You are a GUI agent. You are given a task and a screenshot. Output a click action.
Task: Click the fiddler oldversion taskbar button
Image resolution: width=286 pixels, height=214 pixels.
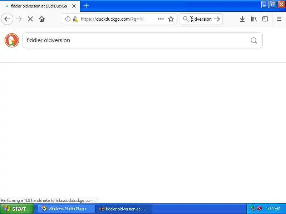tap(124, 209)
